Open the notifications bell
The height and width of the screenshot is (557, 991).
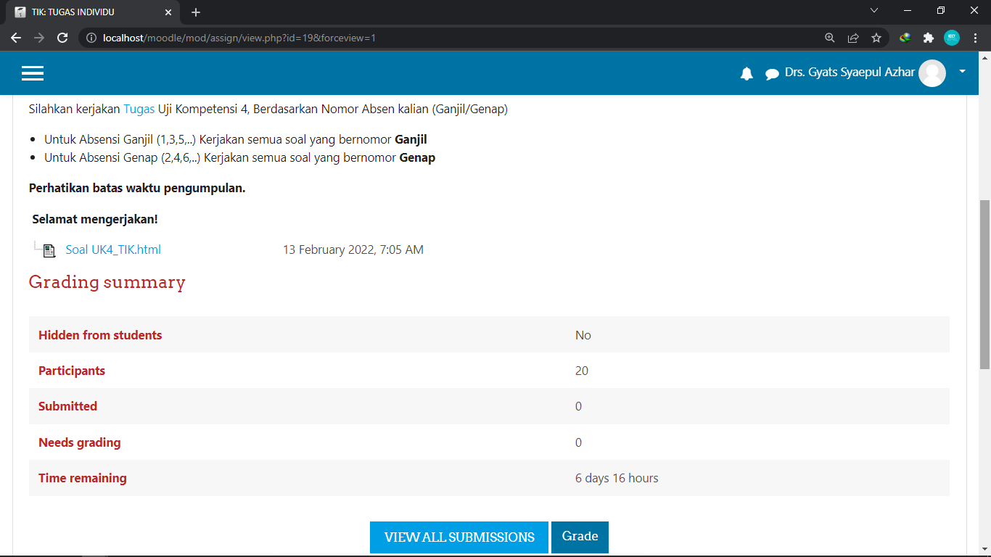pos(747,73)
